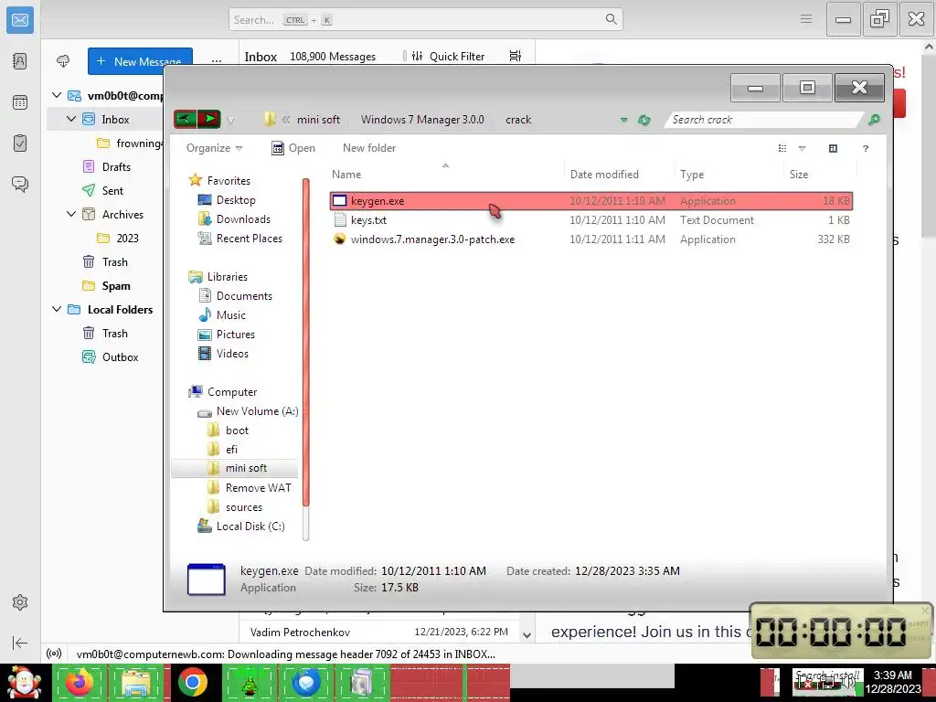Click New folder in toolbar
The width and height of the screenshot is (936, 702).
(369, 148)
